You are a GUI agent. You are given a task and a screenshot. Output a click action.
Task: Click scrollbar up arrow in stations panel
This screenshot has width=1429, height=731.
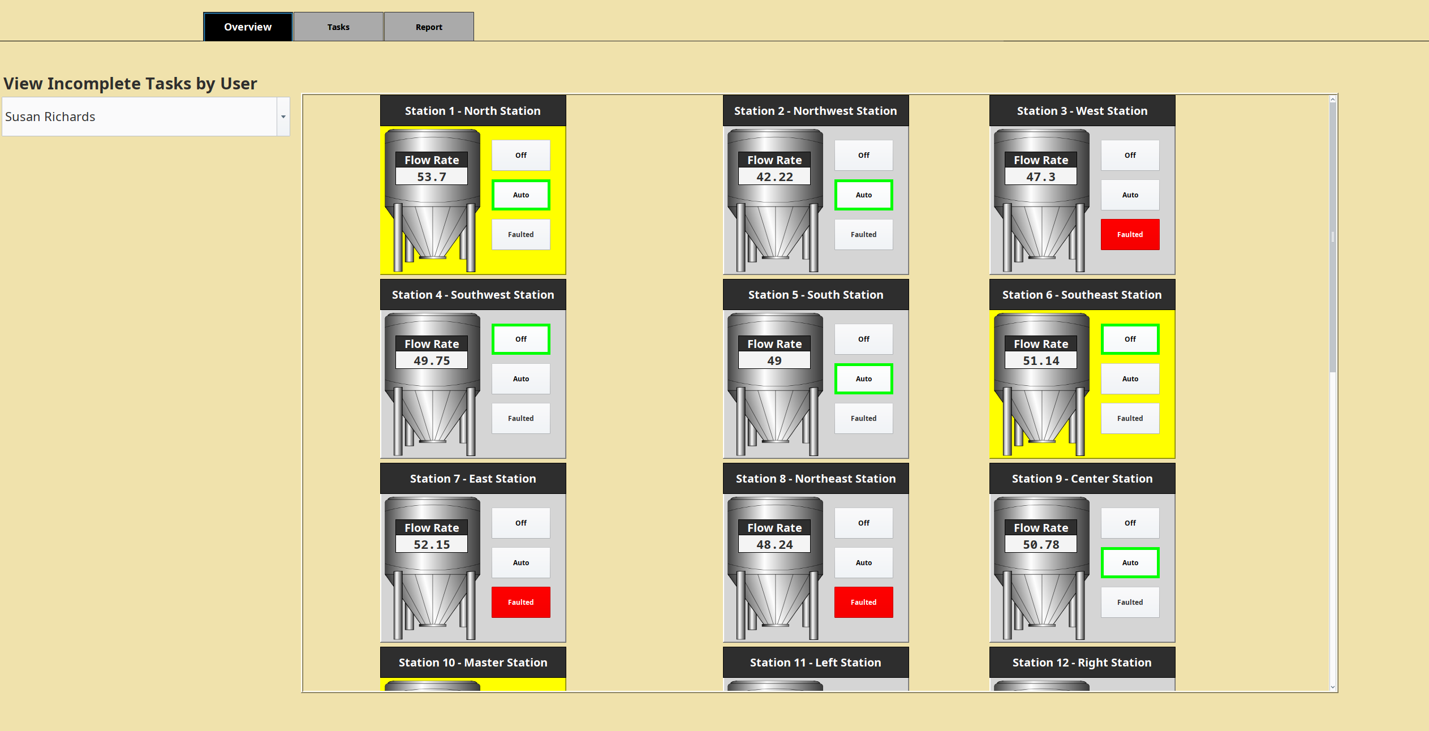pyautogui.click(x=1333, y=100)
